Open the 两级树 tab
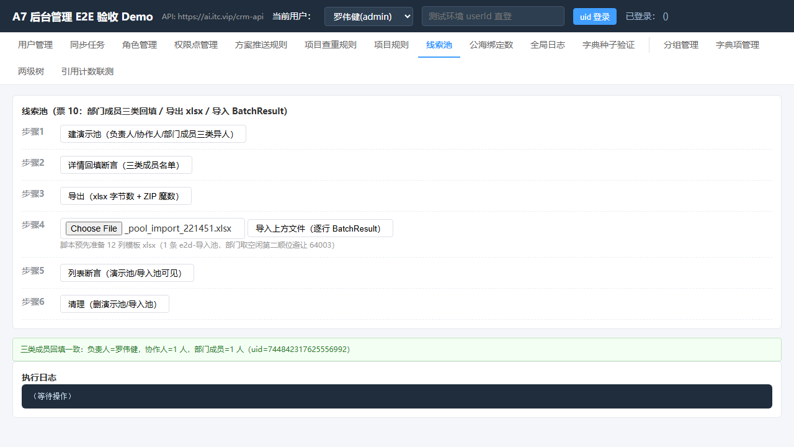This screenshot has height=447, width=794. [x=31, y=71]
